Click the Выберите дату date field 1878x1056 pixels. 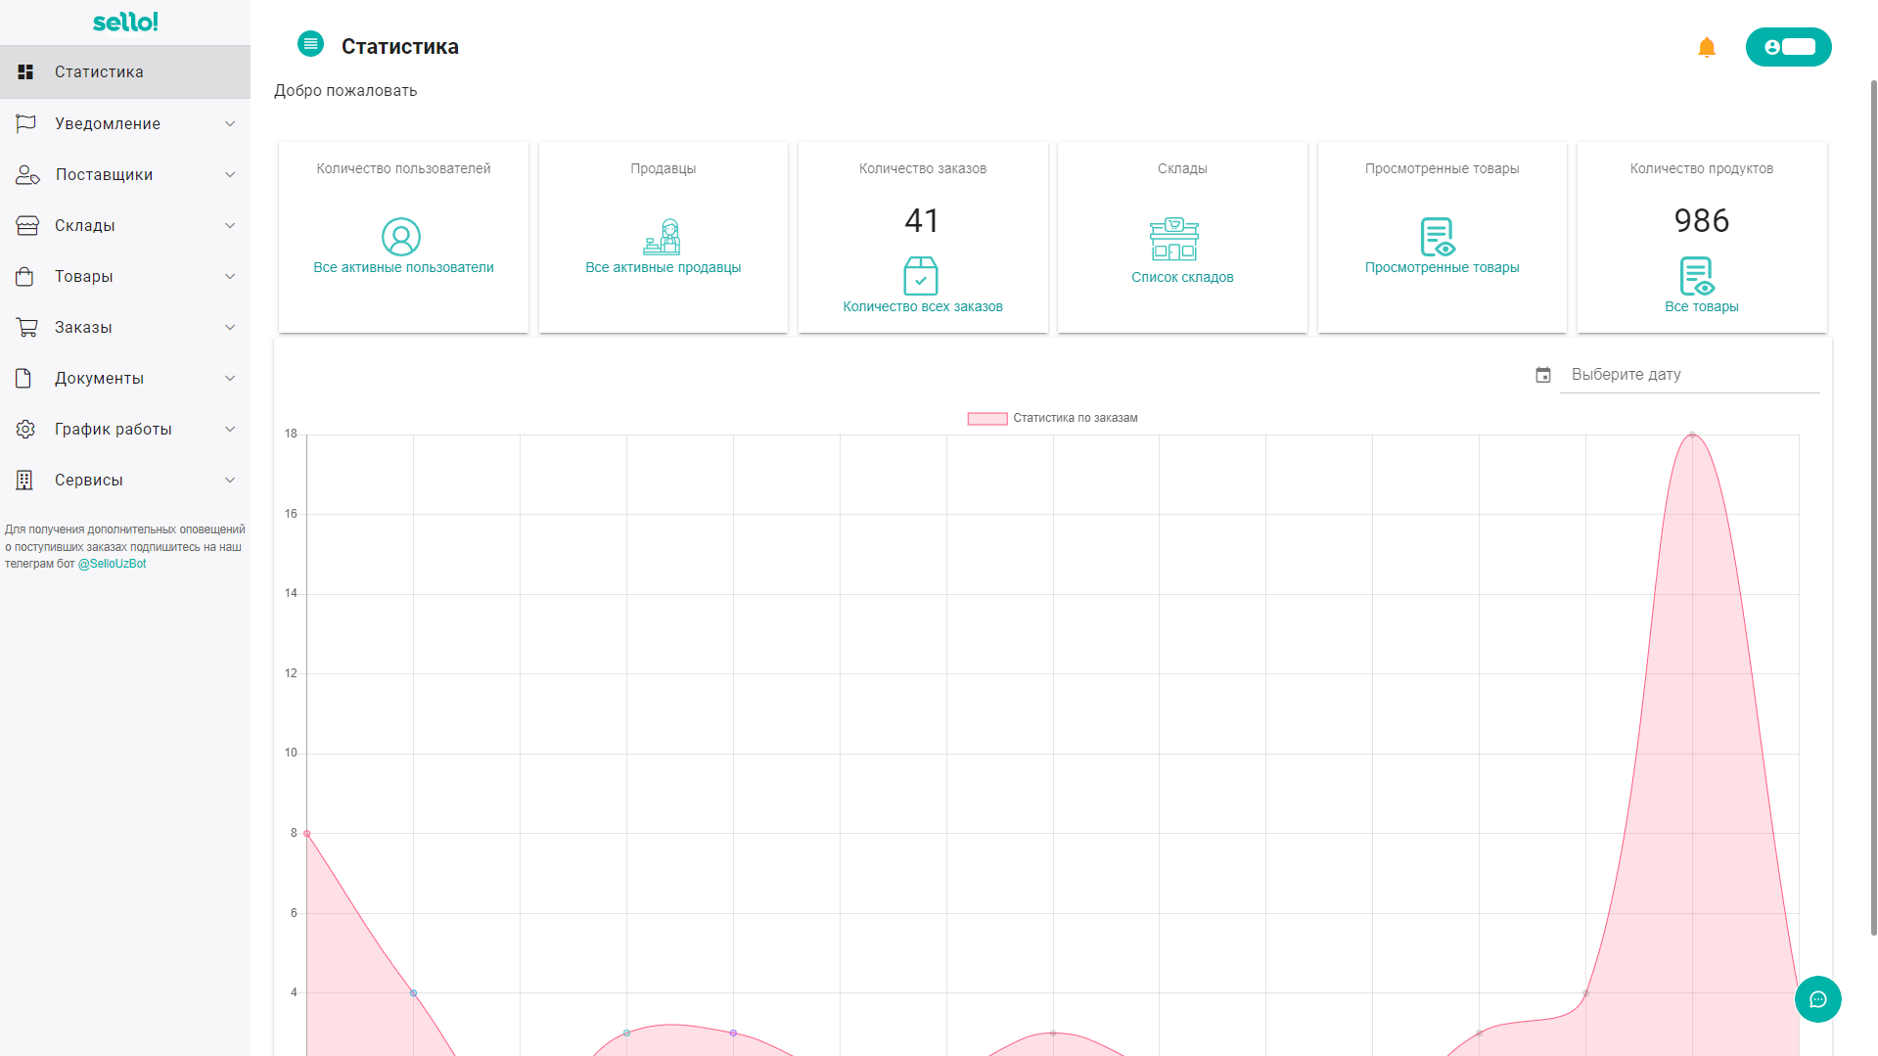pyautogui.click(x=1689, y=374)
